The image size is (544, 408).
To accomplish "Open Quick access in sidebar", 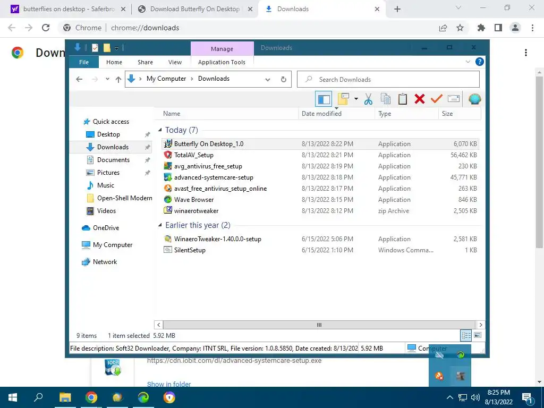I will coord(110,122).
